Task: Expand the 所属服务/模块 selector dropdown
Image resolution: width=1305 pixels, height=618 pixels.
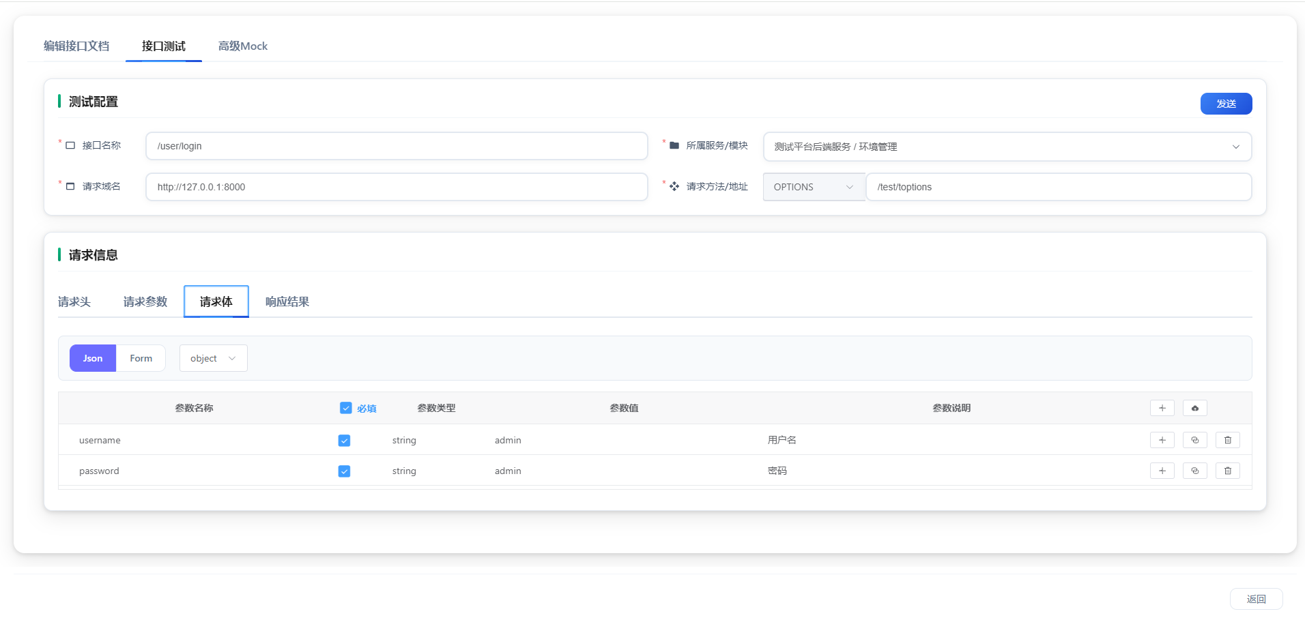Action: (1234, 146)
